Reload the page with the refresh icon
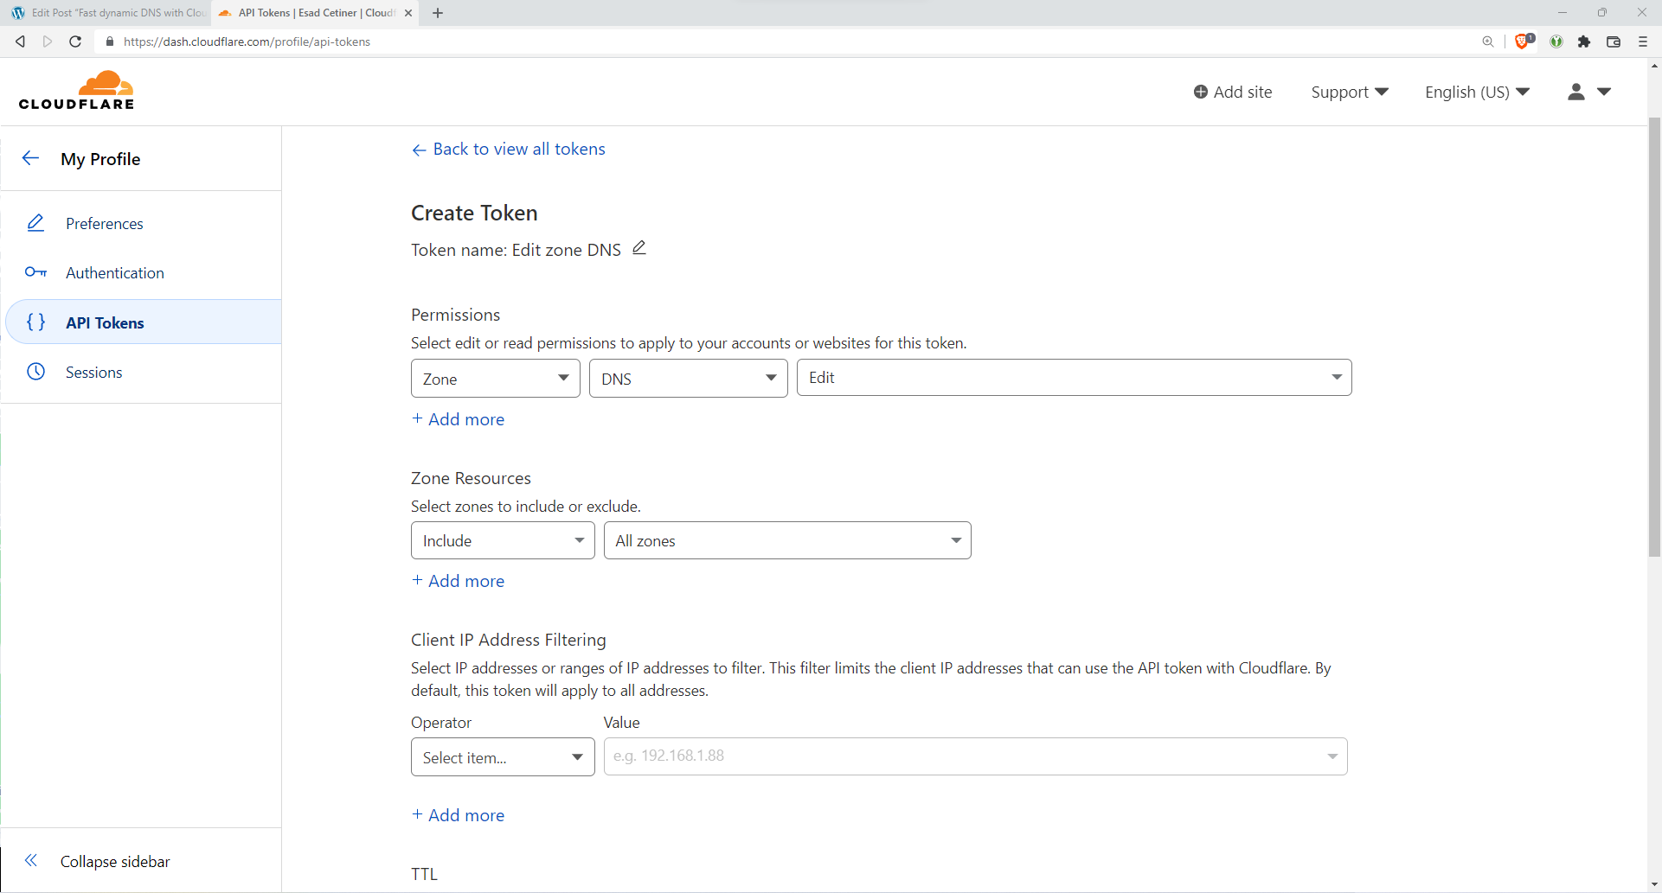 [x=75, y=41]
